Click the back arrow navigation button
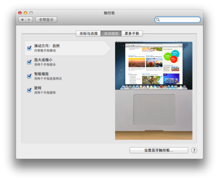 pyautogui.click(x=22, y=20)
